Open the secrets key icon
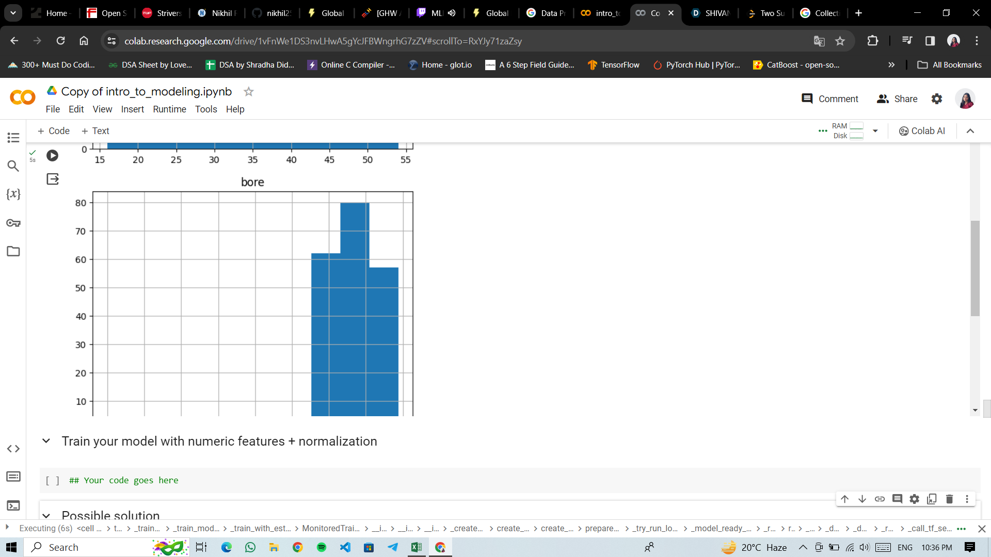991x557 pixels. (13, 223)
